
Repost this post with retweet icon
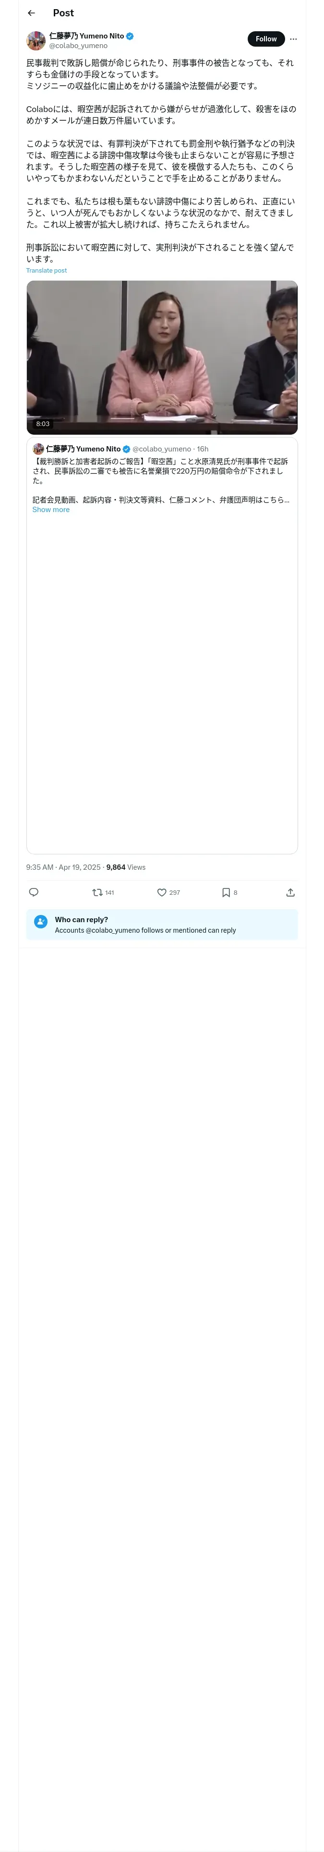98,892
